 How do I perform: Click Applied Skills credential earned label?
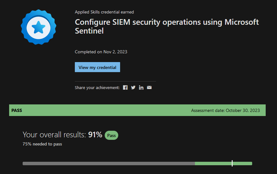[x=104, y=12]
